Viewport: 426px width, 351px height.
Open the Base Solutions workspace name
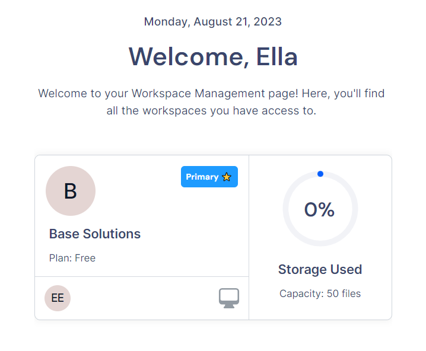coord(95,234)
